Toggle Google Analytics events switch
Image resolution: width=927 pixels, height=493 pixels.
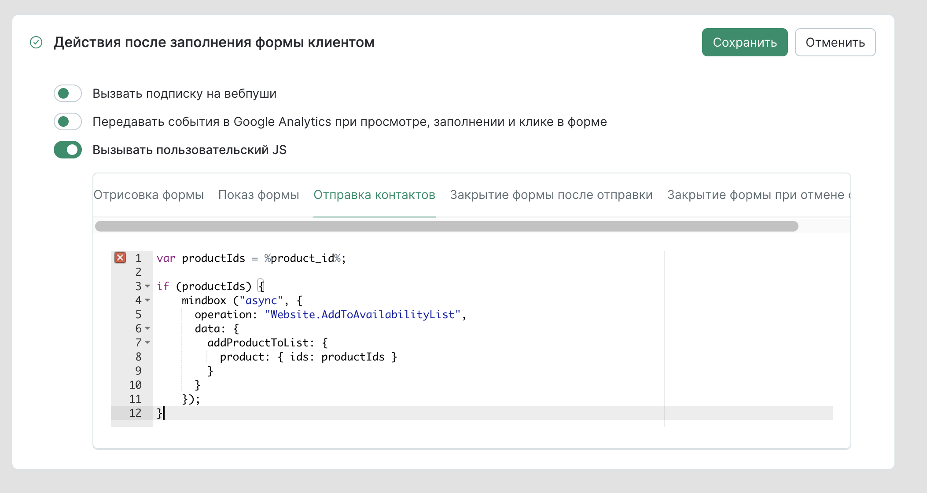point(68,121)
